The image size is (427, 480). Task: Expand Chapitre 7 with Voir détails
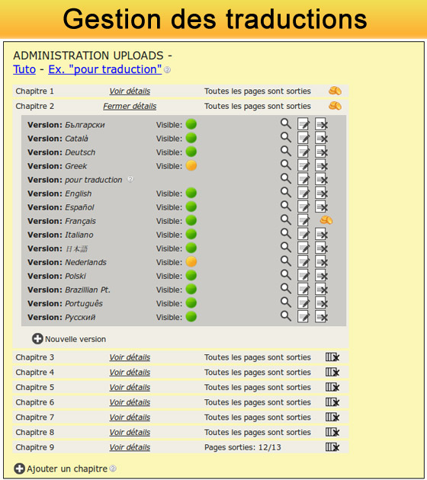click(x=130, y=418)
